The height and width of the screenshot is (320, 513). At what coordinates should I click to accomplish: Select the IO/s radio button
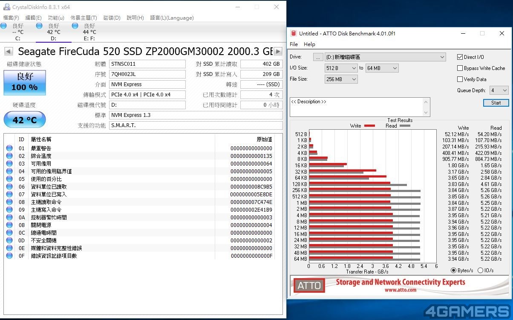point(481,270)
